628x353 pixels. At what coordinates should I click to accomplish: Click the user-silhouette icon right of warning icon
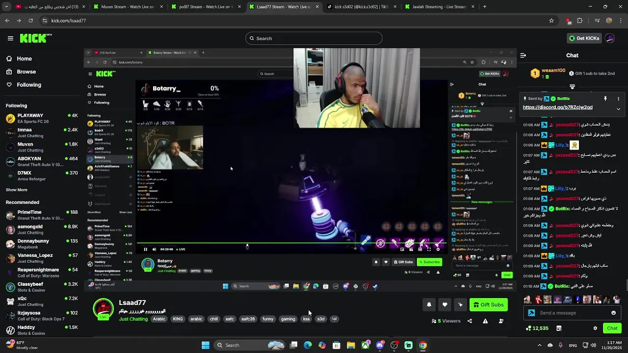coord(501,321)
